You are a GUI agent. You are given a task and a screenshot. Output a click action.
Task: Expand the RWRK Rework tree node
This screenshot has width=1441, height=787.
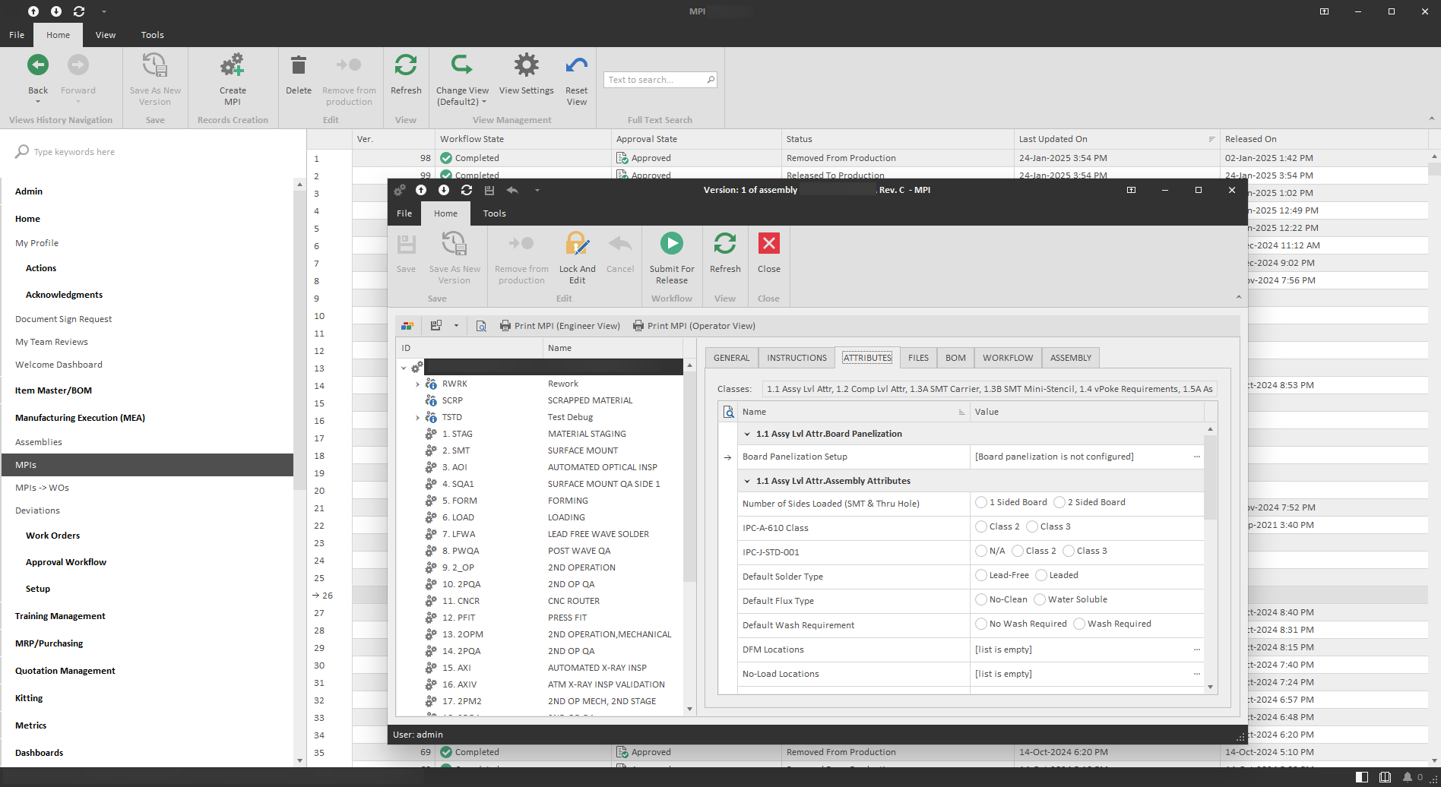[417, 384]
